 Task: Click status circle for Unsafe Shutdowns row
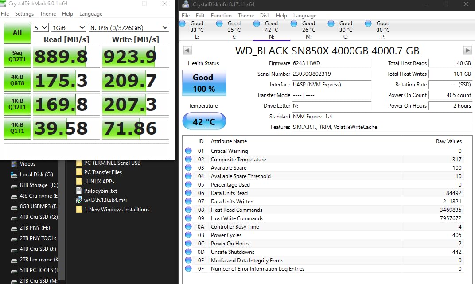tap(188, 252)
